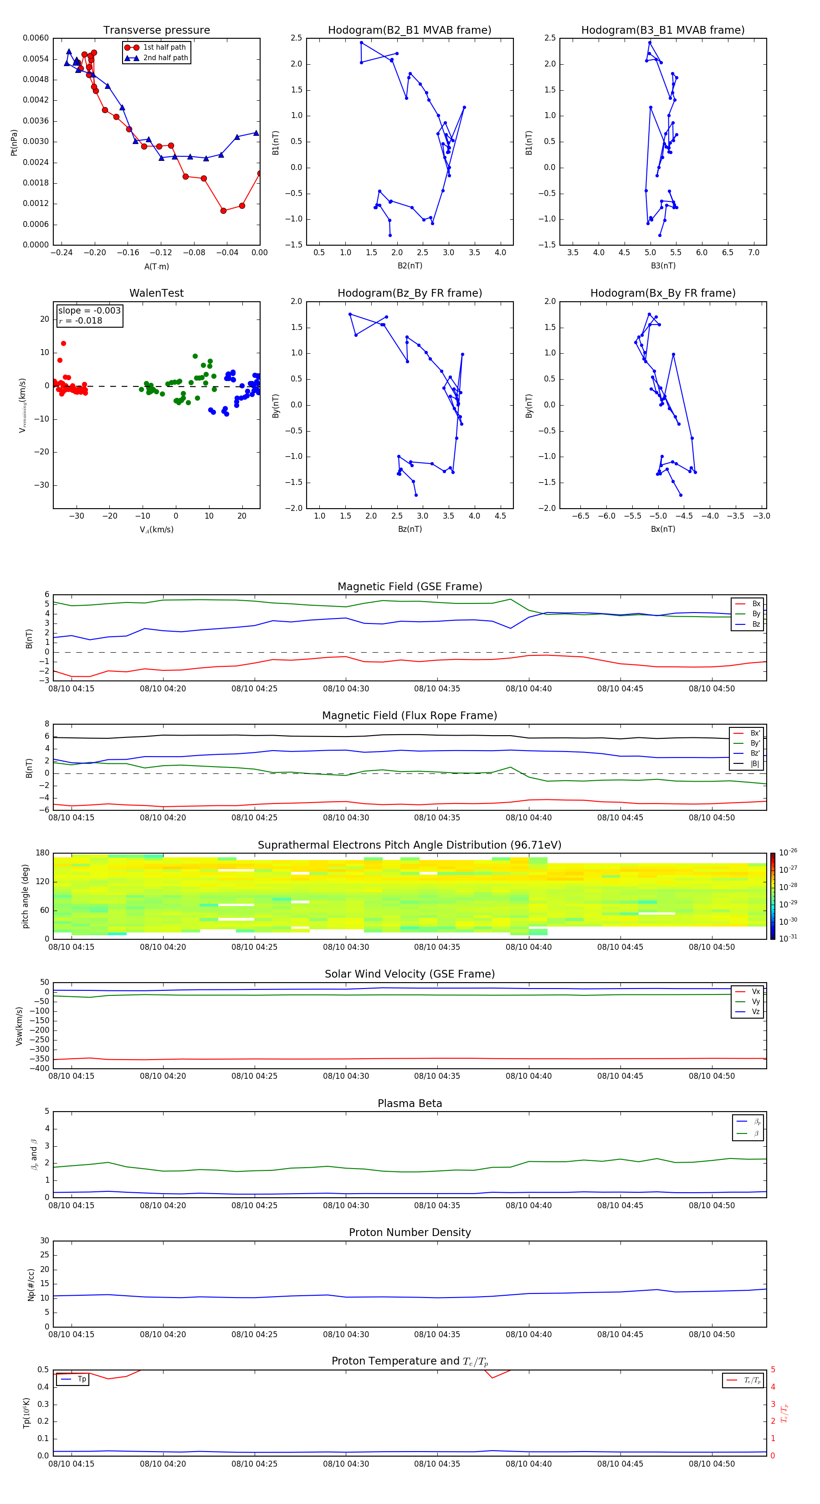Click the red Te/Tp right-axis label

784,1413
